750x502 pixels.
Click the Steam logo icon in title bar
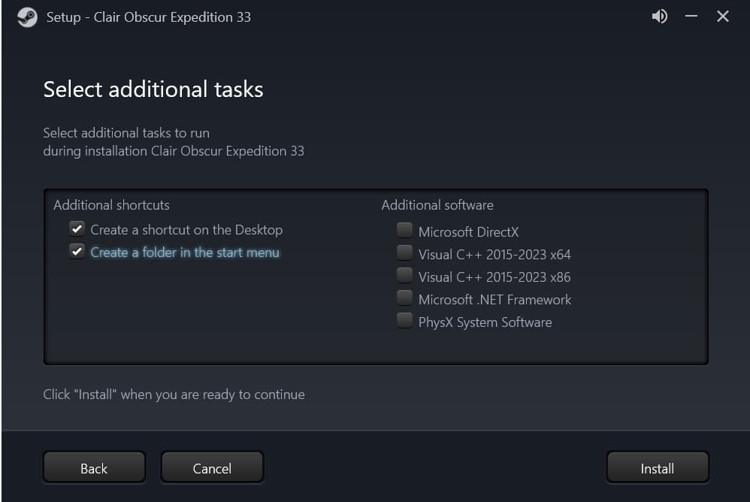[x=27, y=17]
